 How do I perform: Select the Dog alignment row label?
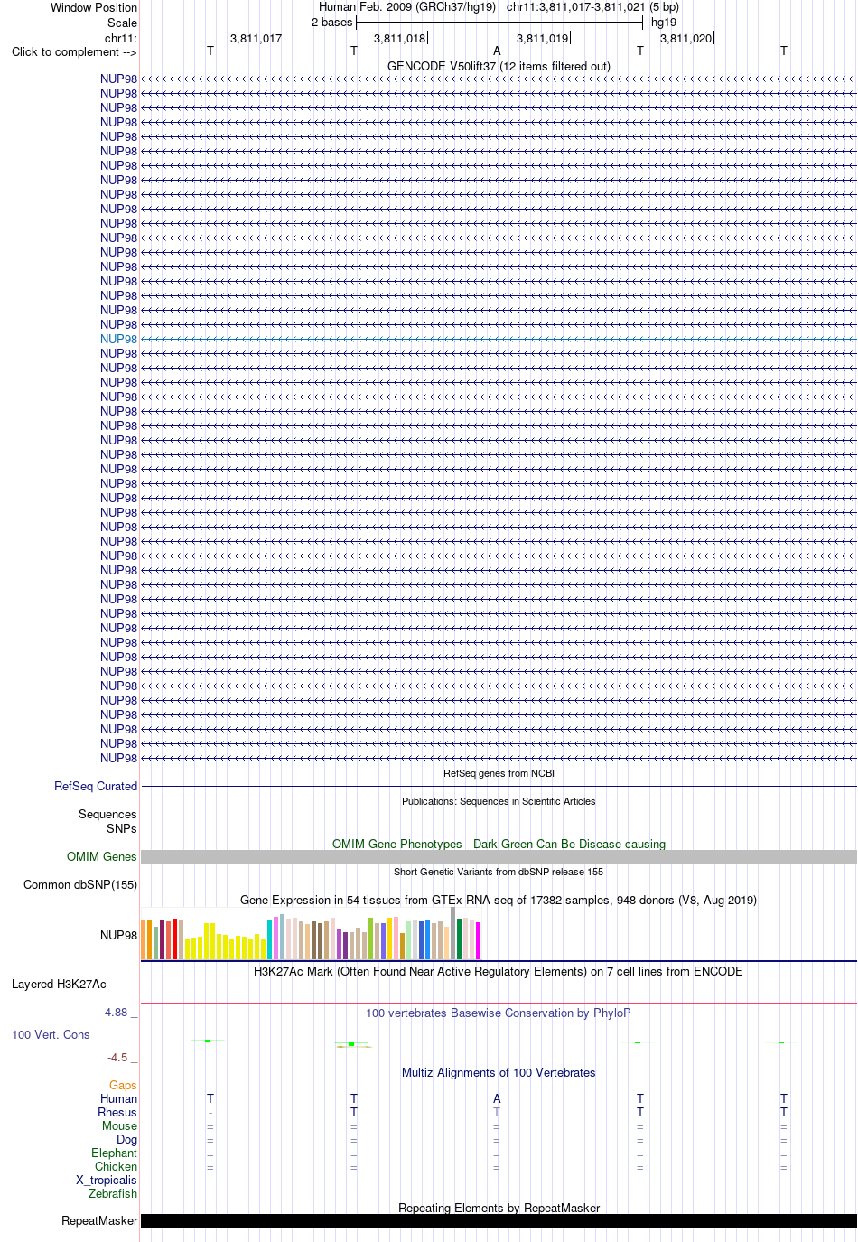[x=127, y=1139]
